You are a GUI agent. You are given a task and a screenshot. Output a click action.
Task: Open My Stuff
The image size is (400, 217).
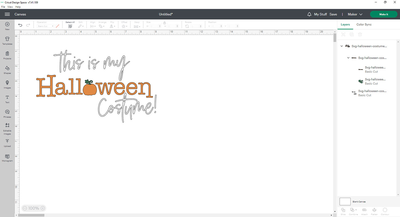[321, 14]
